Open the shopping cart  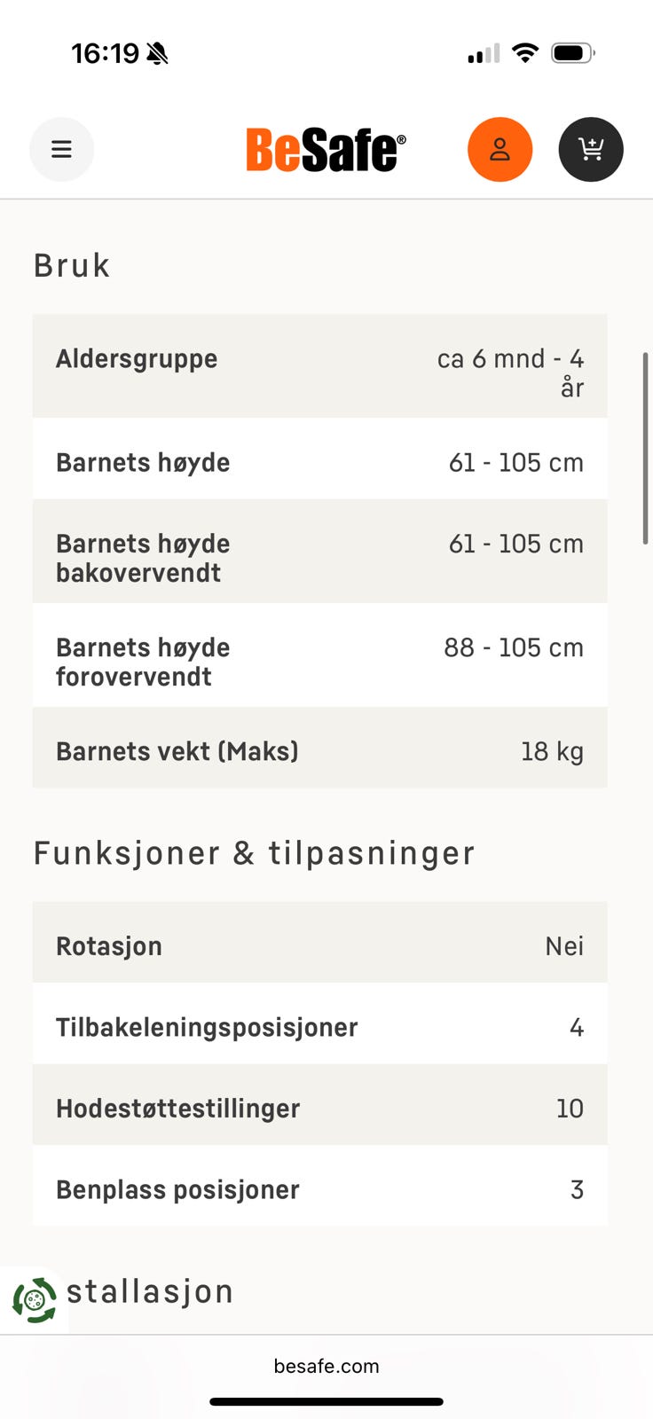click(x=591, y=149)
